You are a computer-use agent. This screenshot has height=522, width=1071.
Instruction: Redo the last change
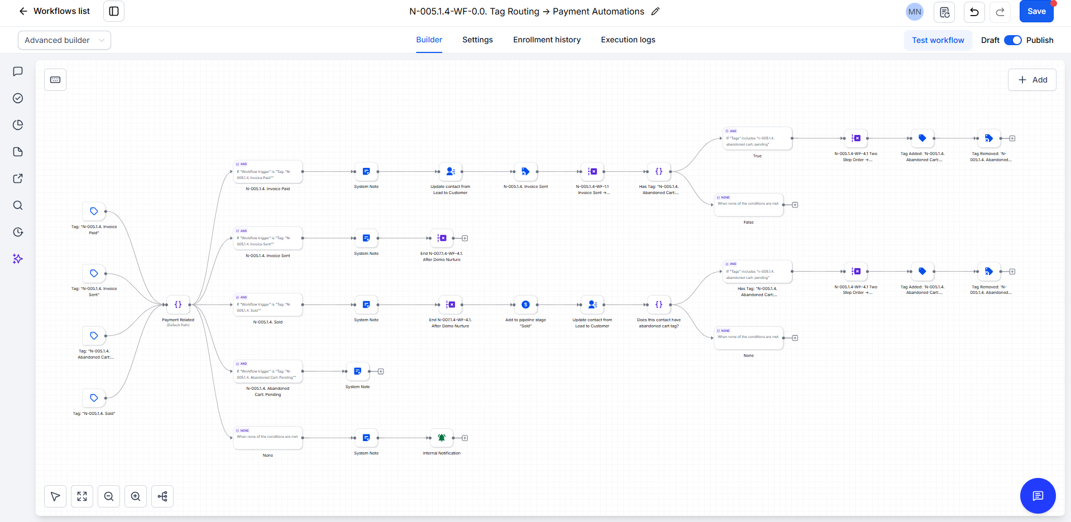[1000, 12]
